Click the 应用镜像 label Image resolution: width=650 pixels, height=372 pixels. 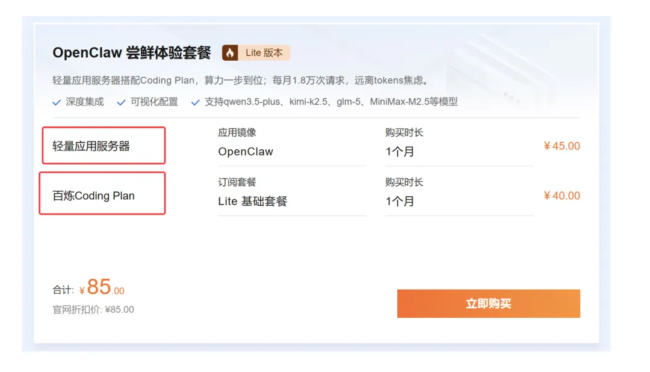click(x=237, y=132)
